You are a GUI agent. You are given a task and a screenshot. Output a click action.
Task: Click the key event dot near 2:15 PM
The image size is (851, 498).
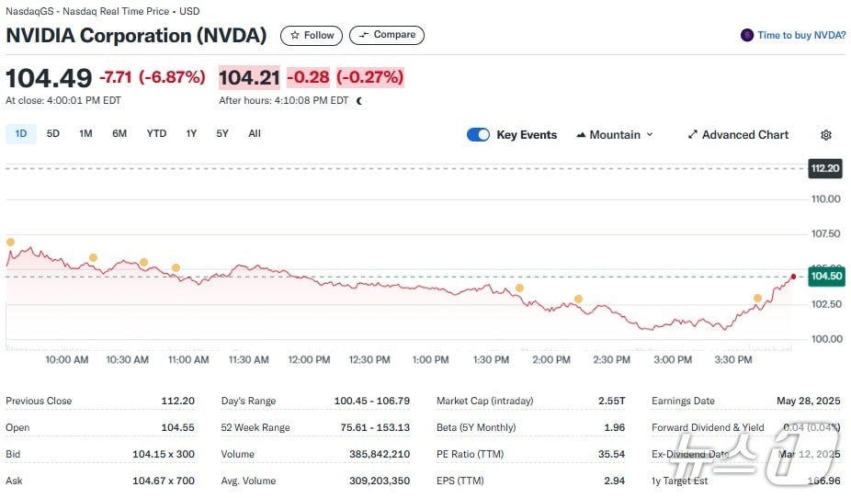[578, 300]
